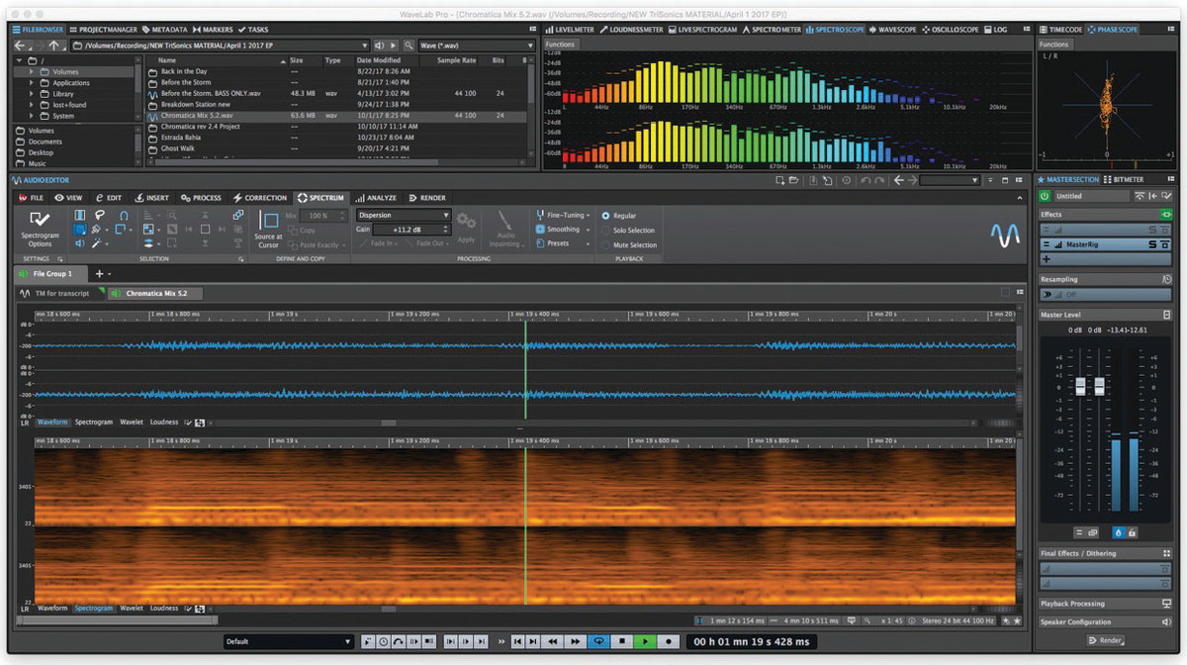Image resolution: width=1187 pixels, height=665 pixels.
Task: Click the fast forward button in transport
Action: [577, 641]
